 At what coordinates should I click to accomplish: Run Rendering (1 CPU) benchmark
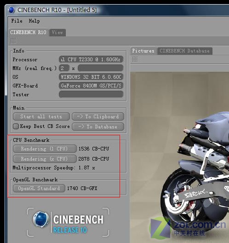pos(45,149)
